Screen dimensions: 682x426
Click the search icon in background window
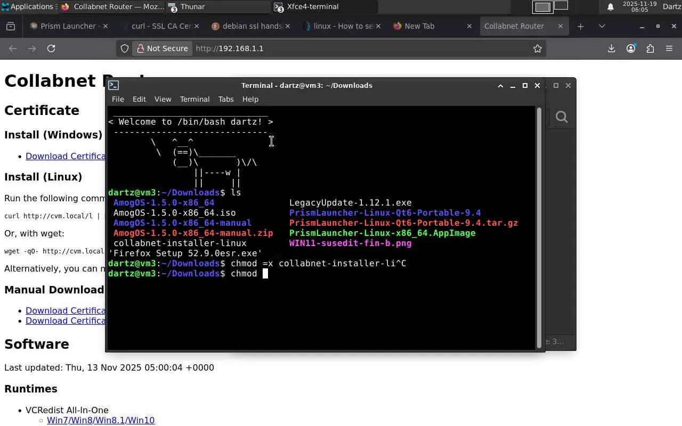[x=562, y=117]
